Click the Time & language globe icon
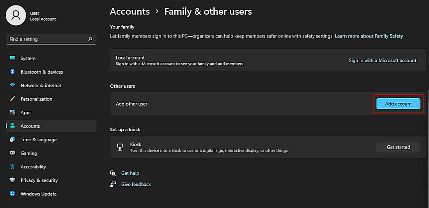Image resolution: width=429 pixels, height=208 pixels. (12, 140)
